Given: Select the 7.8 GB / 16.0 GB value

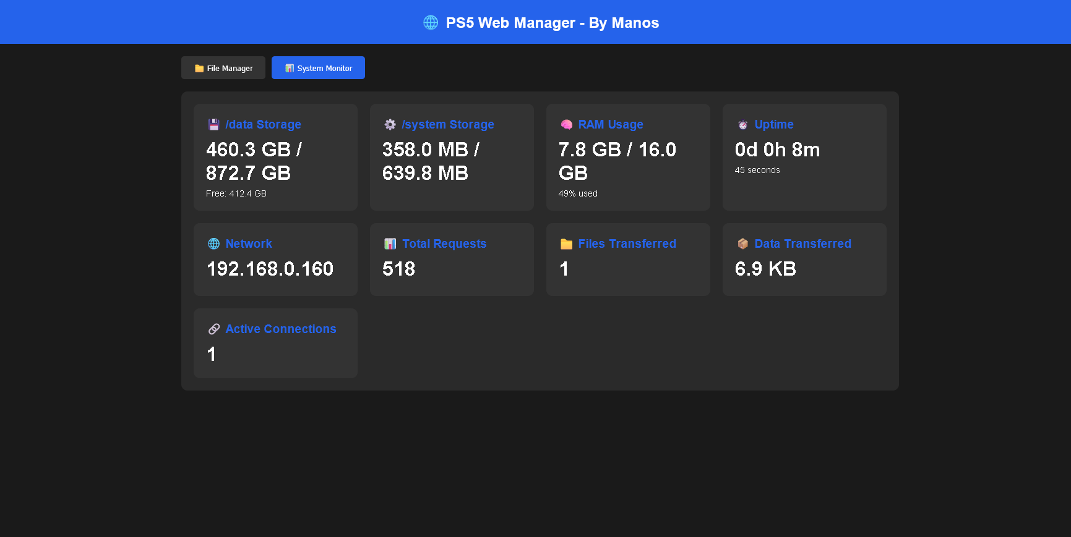Looking at the screenshot, I should point(617,161).
